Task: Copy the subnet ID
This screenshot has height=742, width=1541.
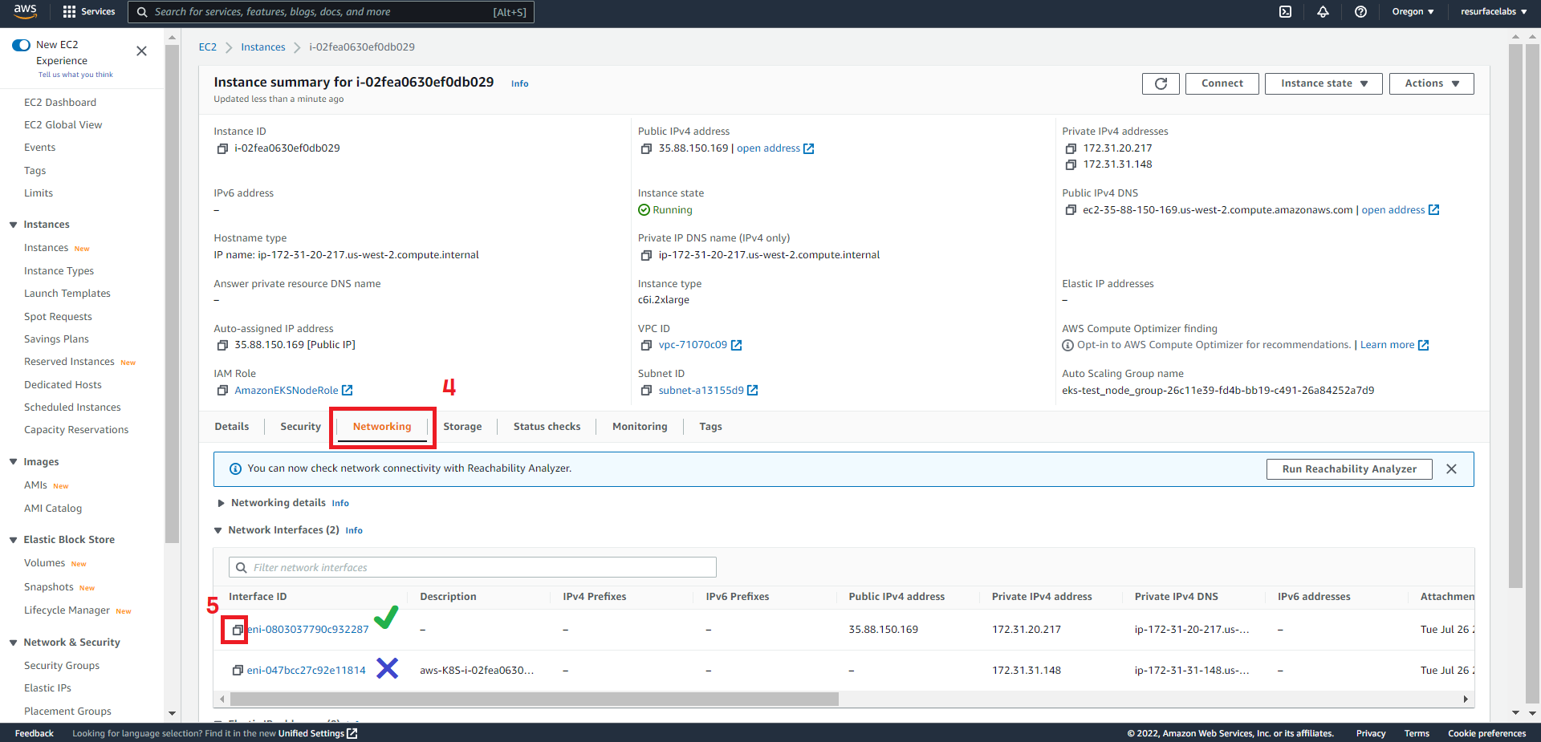Action: click(646, 391)
